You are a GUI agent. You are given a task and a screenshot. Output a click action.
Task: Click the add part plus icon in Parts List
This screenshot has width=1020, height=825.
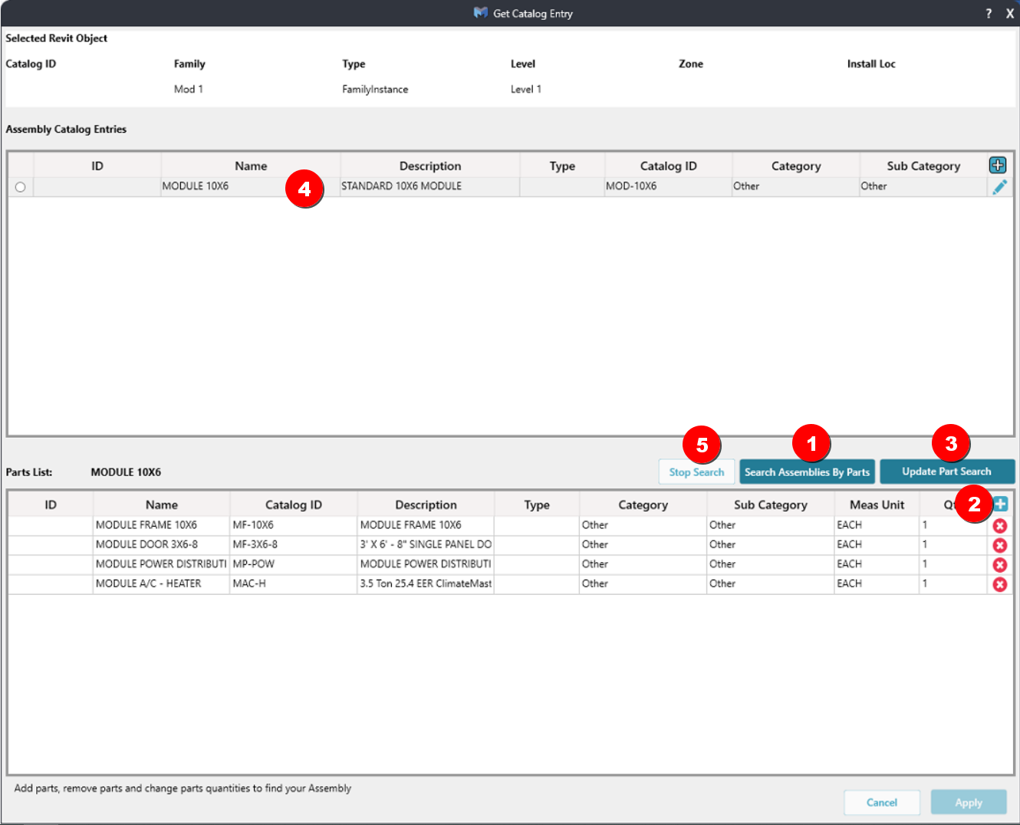[x=1001, y=504]
